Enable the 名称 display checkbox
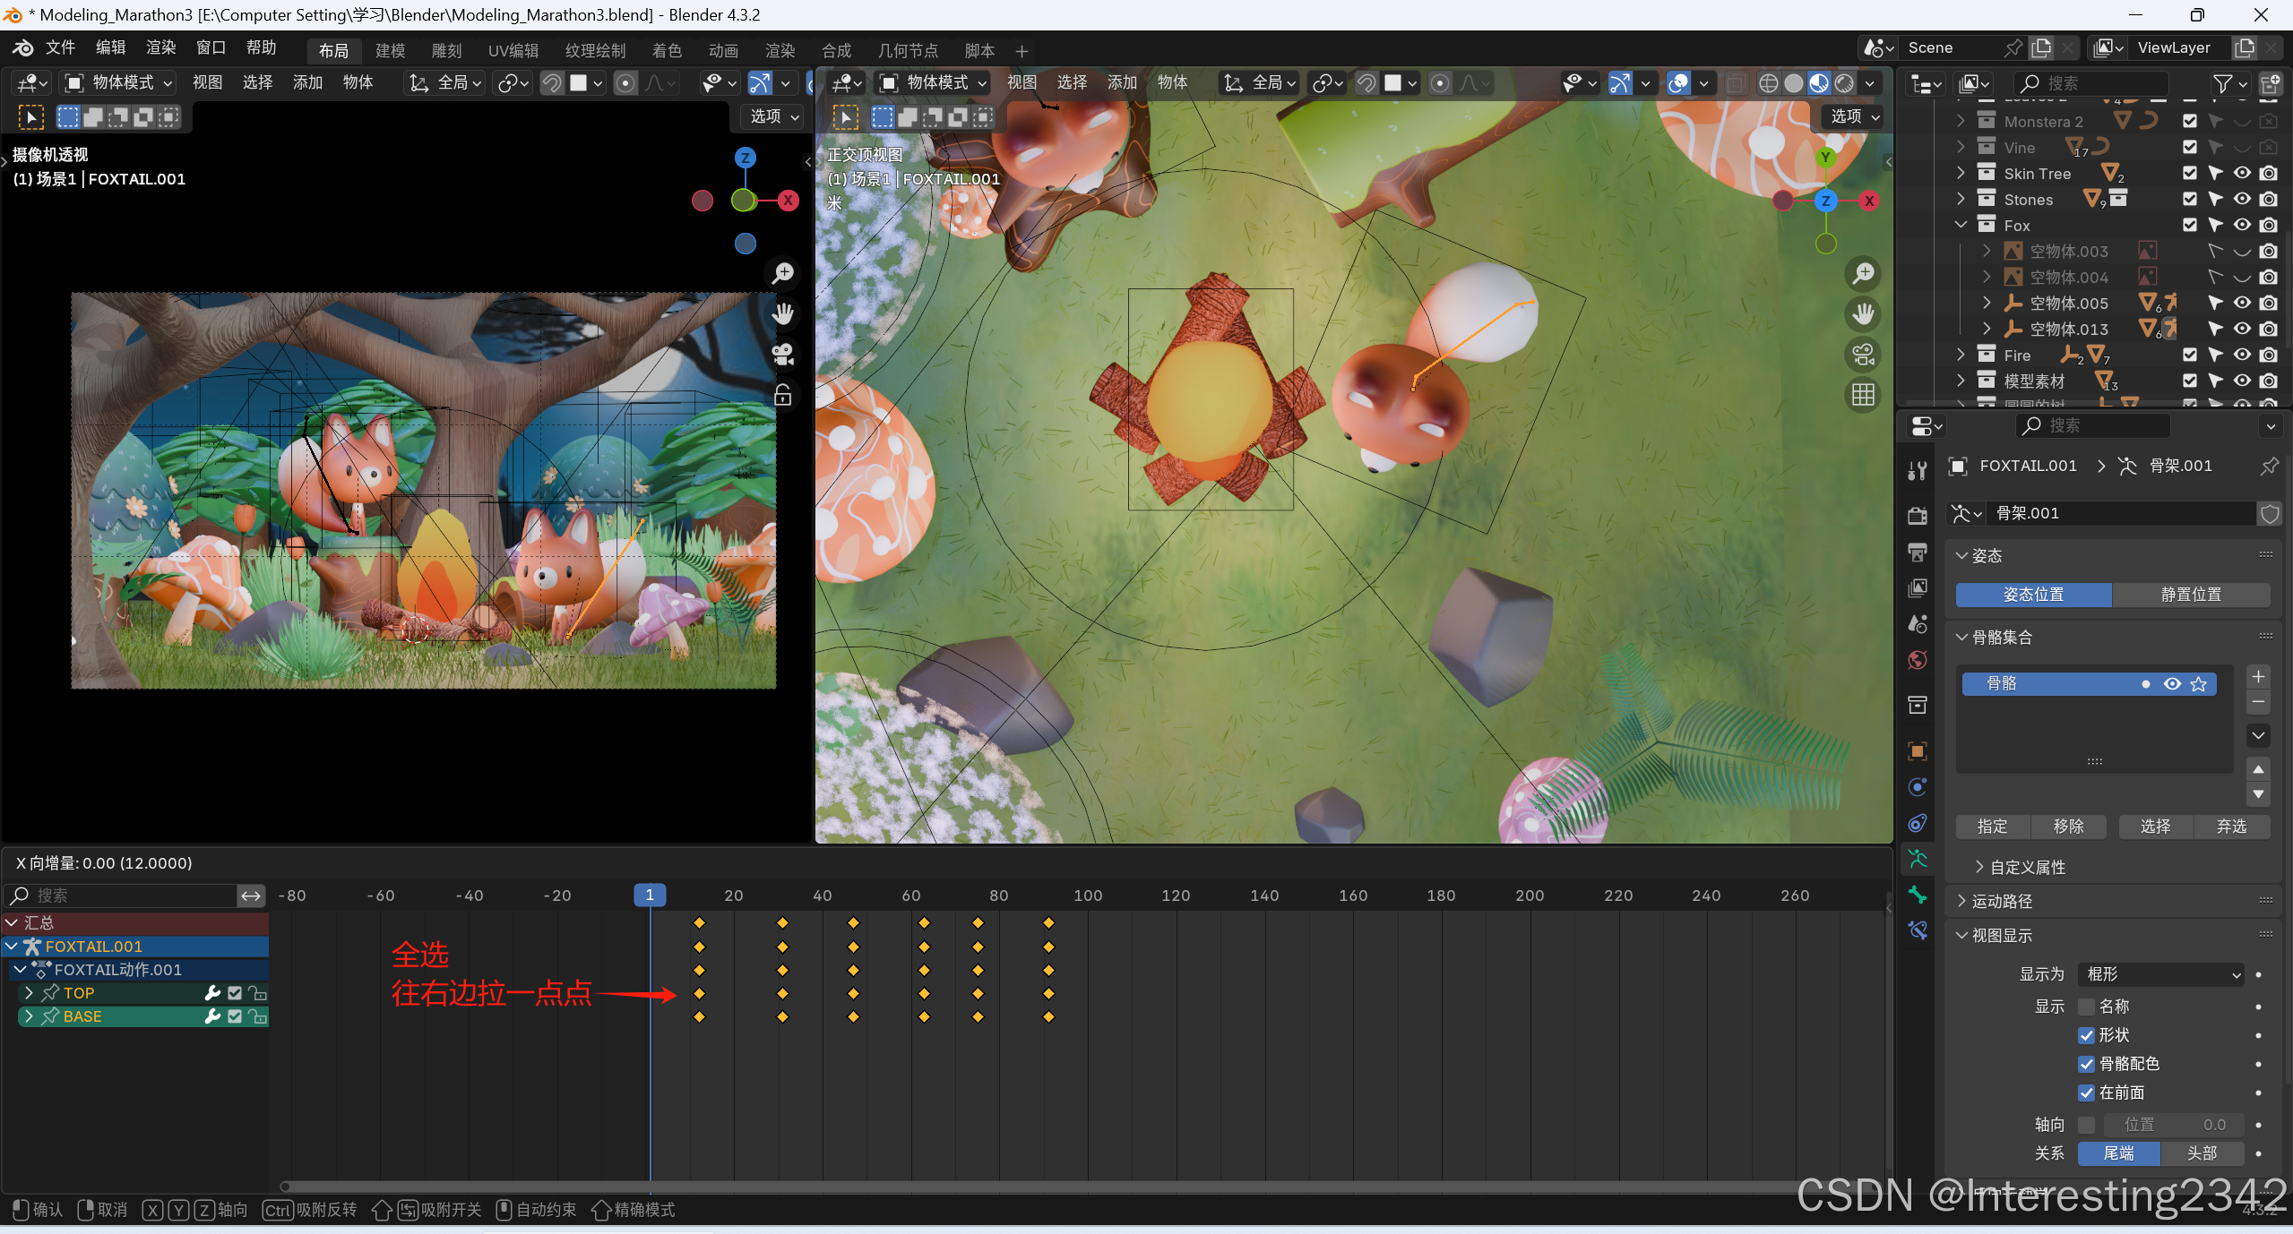 pyautogui.click(x=2086, y=1007)
